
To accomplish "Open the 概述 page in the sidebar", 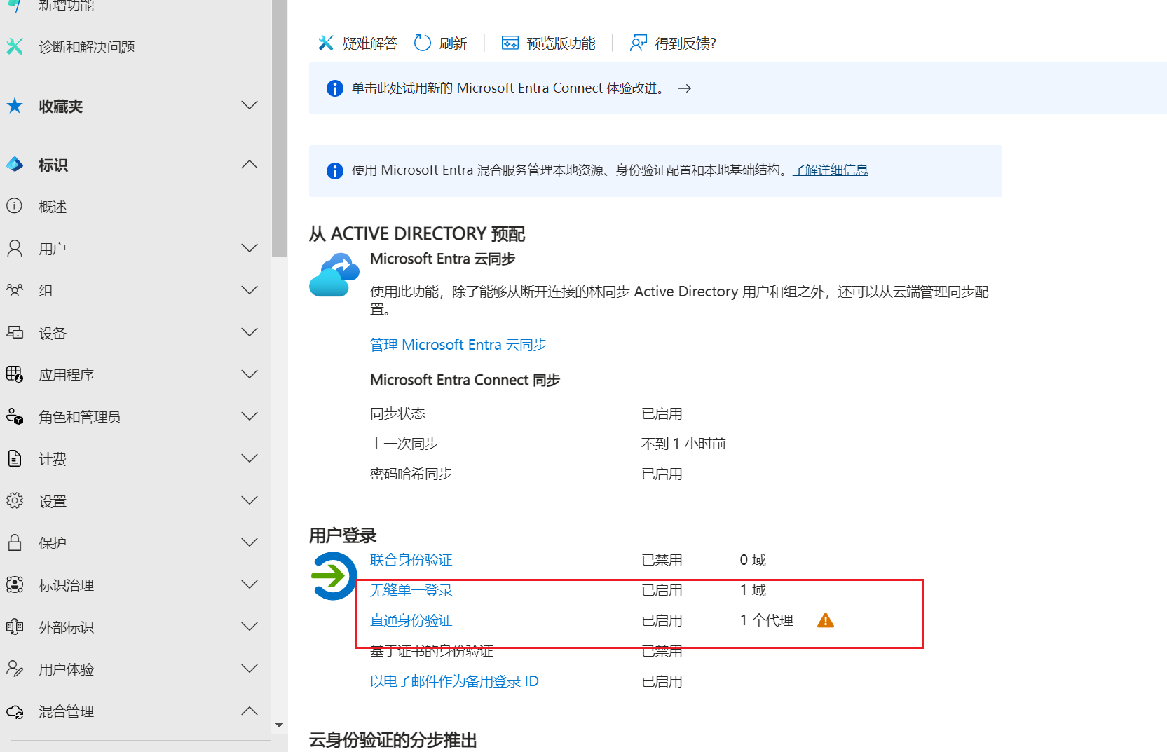I will pyautogui.click(x=53, y=207).
